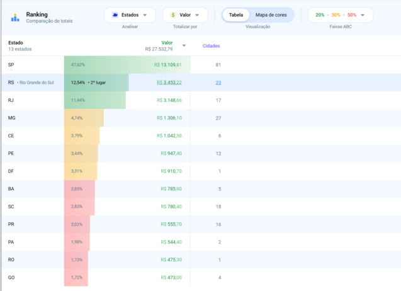Click the 2º lugar rank label
Screen dimensions: 401x291
click(x=98, y=83)
